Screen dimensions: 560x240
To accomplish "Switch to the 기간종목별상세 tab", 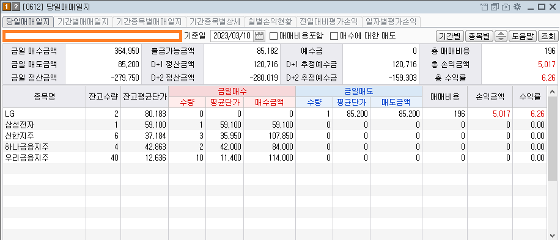I will tap(215, 21).
